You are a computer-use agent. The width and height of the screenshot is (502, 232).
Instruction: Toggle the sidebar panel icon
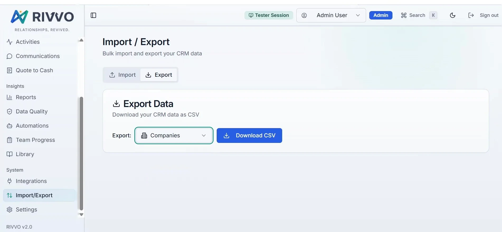(93, 15)
